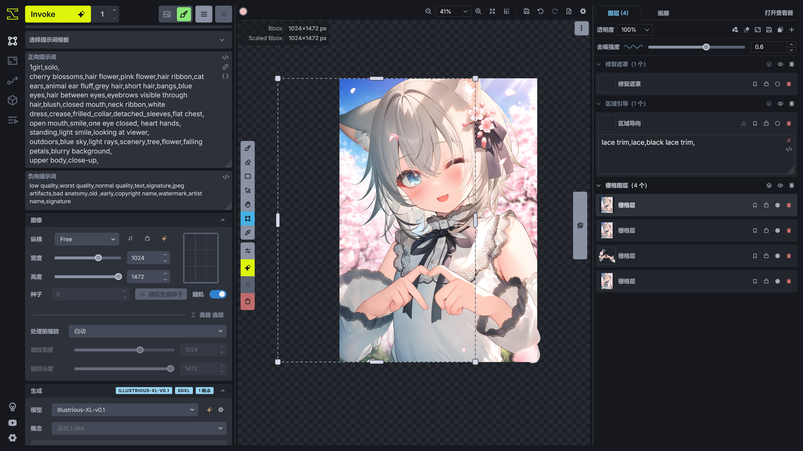
Task: Click the Undo icon in the canvas header
Action: pos(540,11)
